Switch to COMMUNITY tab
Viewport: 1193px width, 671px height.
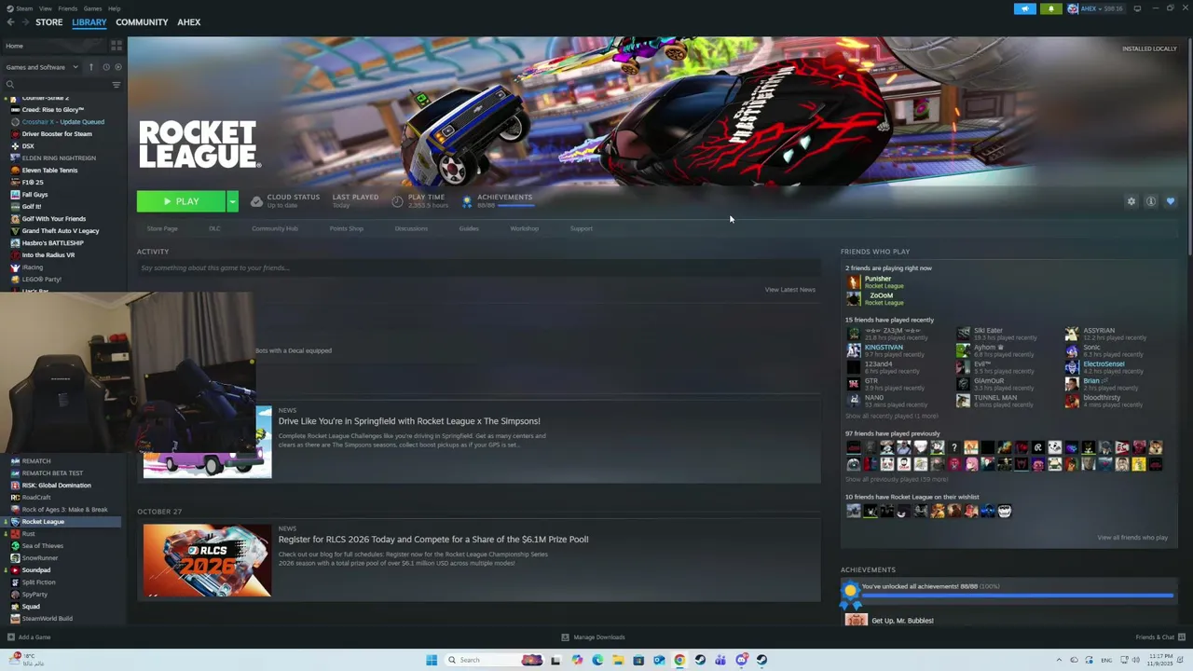coord(142,22)
